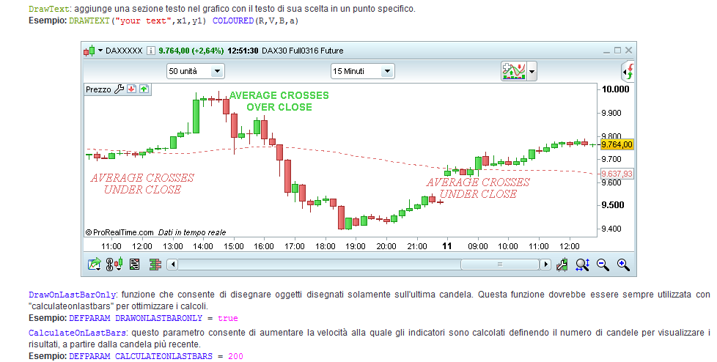Click the horizontal zoom magnifier icon
717x362 pixels.
point(583,265)
